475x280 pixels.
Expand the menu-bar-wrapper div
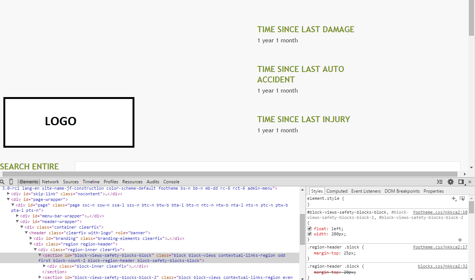tap(17, 216)
